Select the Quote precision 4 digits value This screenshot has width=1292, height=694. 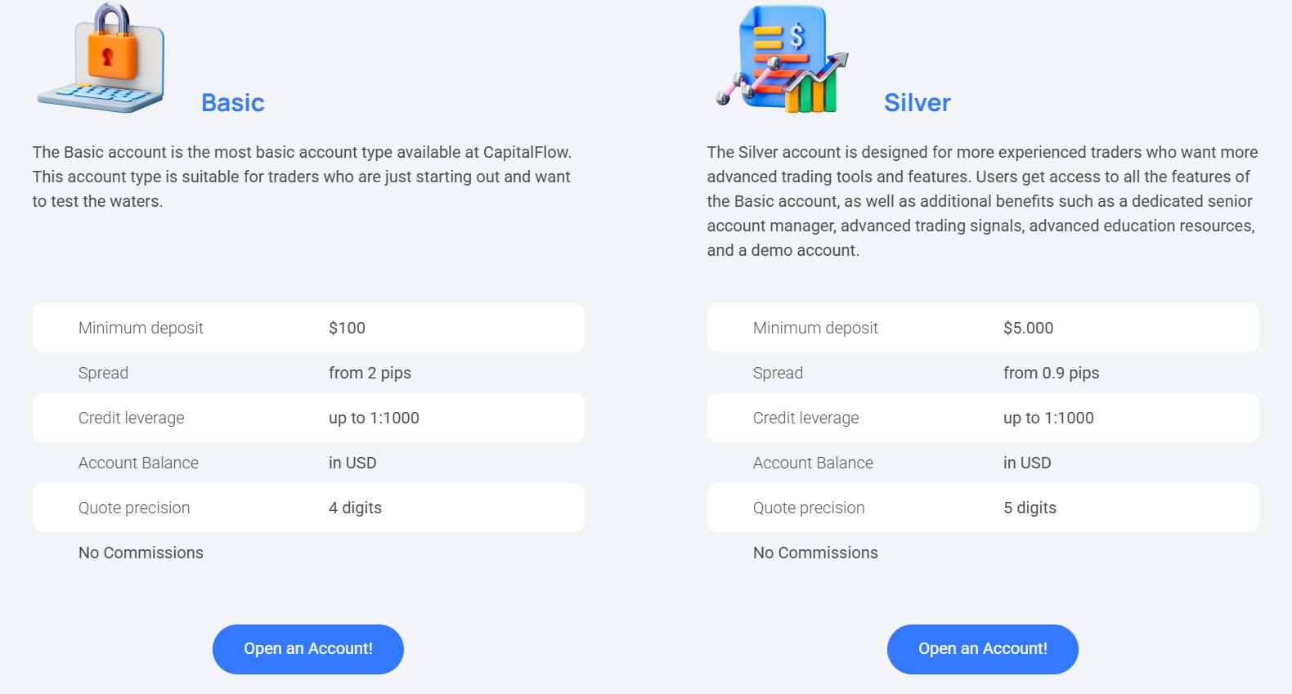coord(354,508)
